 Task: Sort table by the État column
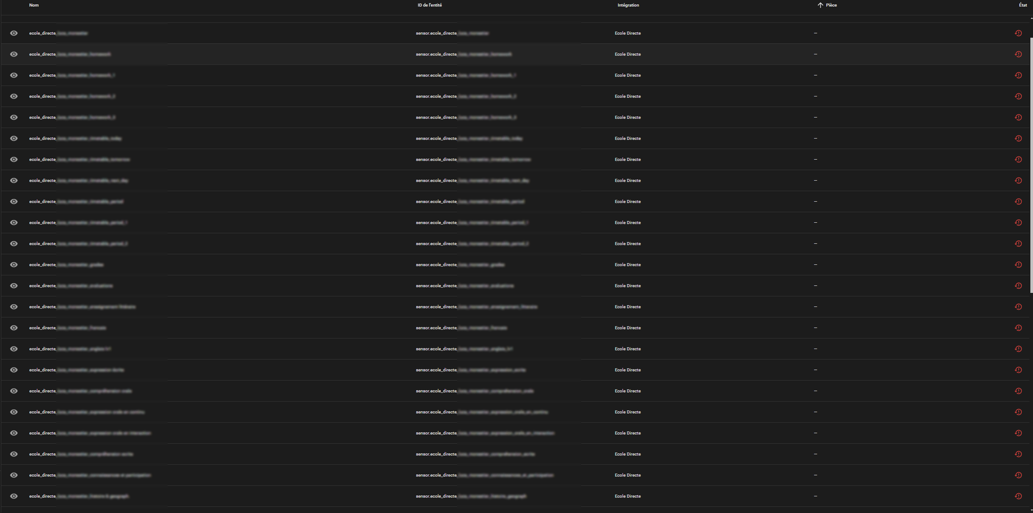tap(1022, 5)
